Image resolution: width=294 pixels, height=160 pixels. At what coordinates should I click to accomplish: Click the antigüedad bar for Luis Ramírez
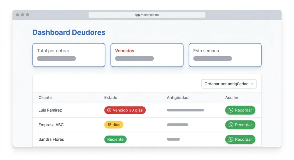tap(185, 110)
